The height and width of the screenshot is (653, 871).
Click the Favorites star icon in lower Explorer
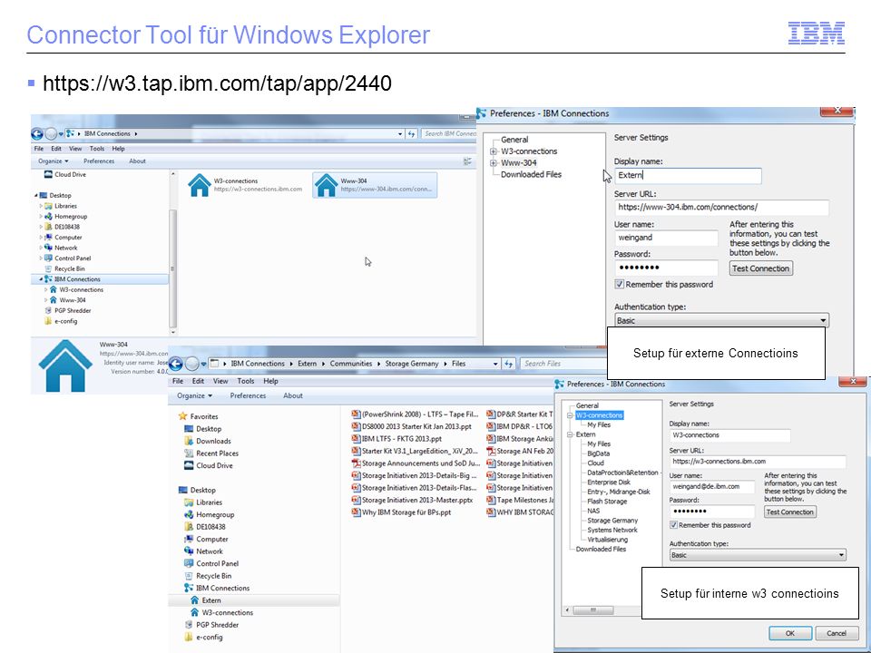182,416
